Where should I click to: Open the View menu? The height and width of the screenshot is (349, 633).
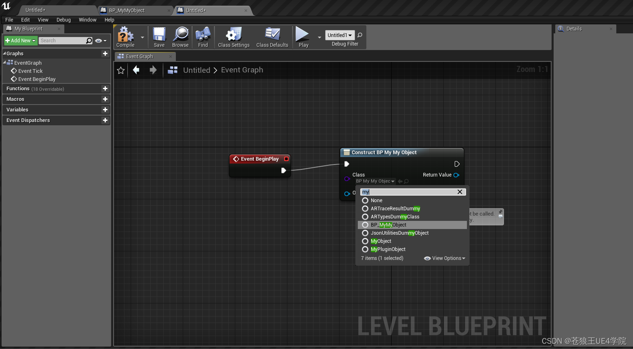coord(43,20)
